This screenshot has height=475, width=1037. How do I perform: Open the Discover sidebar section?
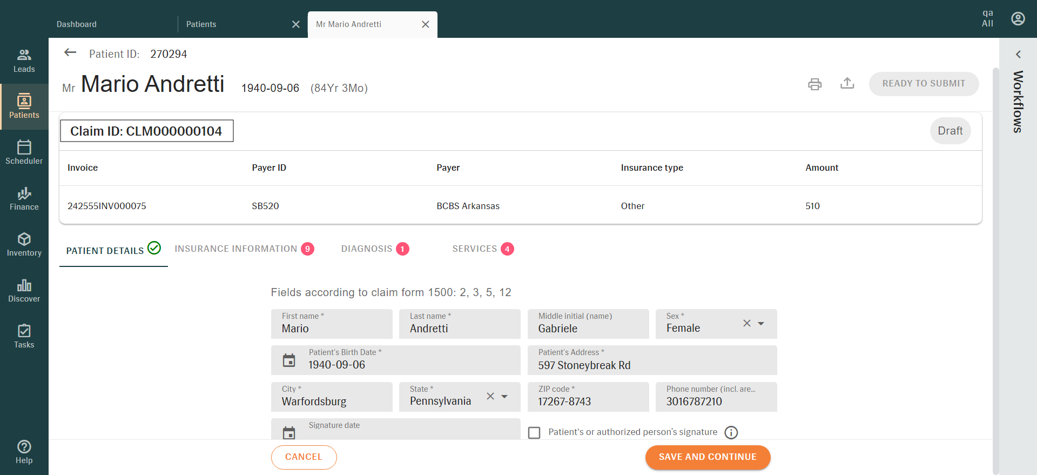[x=24, y=290]
